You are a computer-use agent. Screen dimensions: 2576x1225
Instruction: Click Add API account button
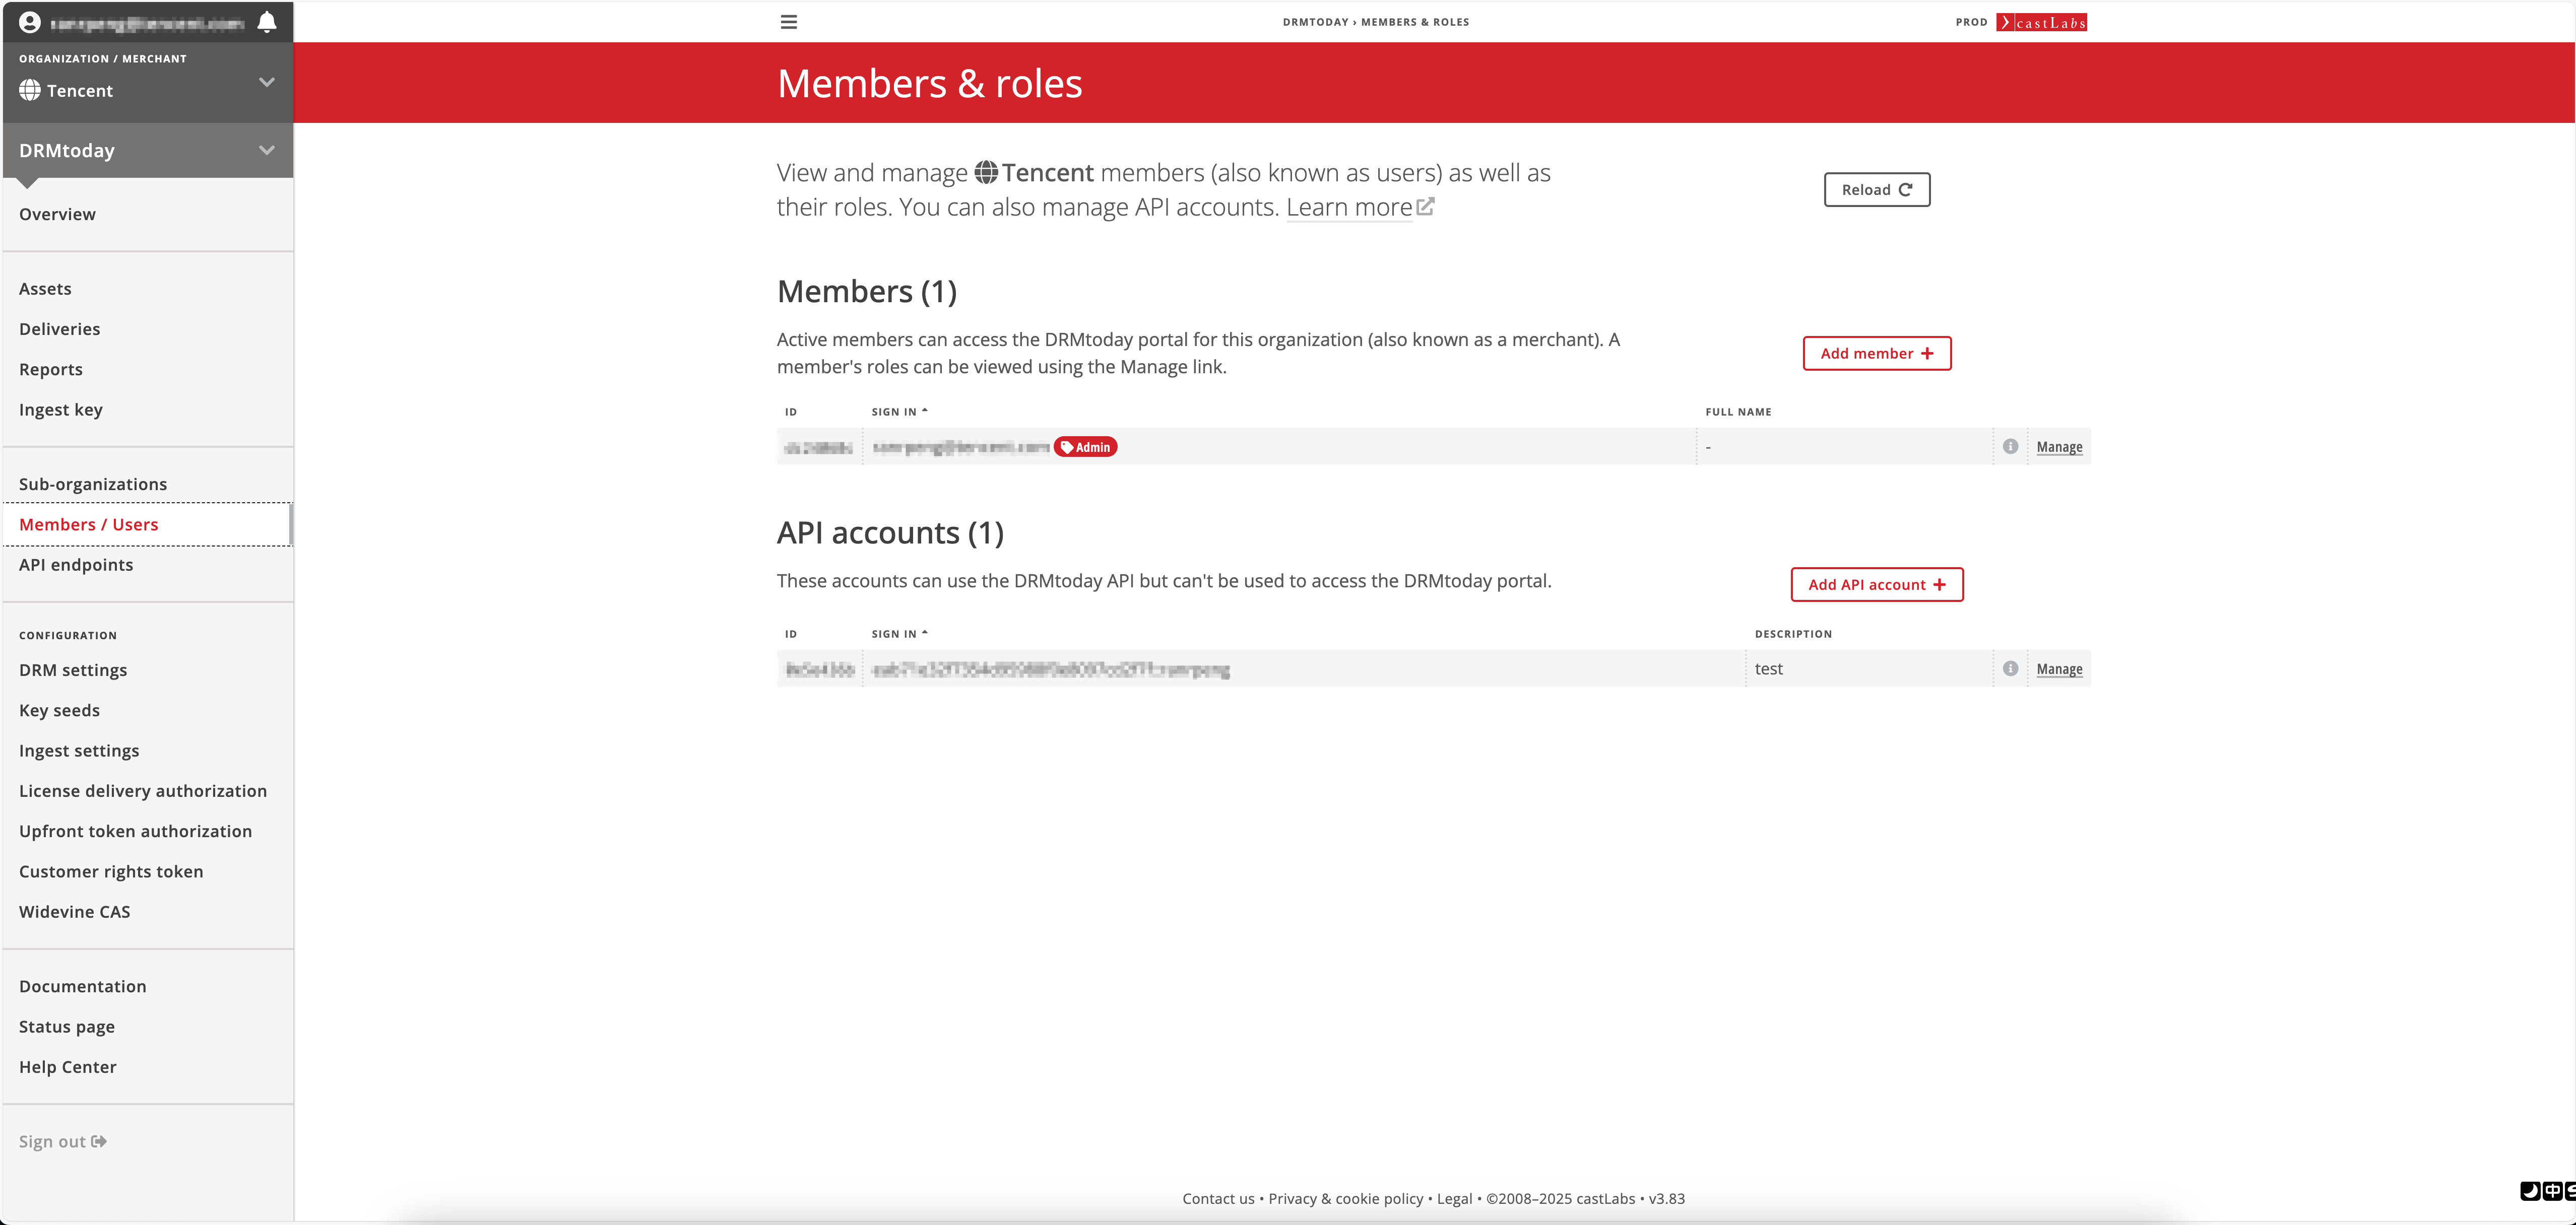(1876, 584)
